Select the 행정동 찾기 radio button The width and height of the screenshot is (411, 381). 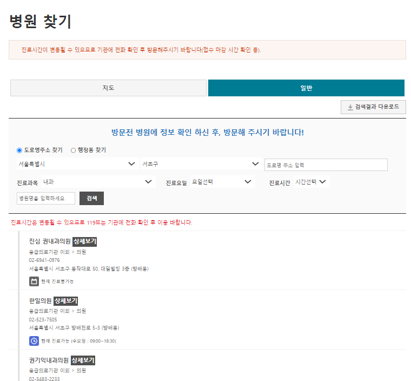click(73, 150)
